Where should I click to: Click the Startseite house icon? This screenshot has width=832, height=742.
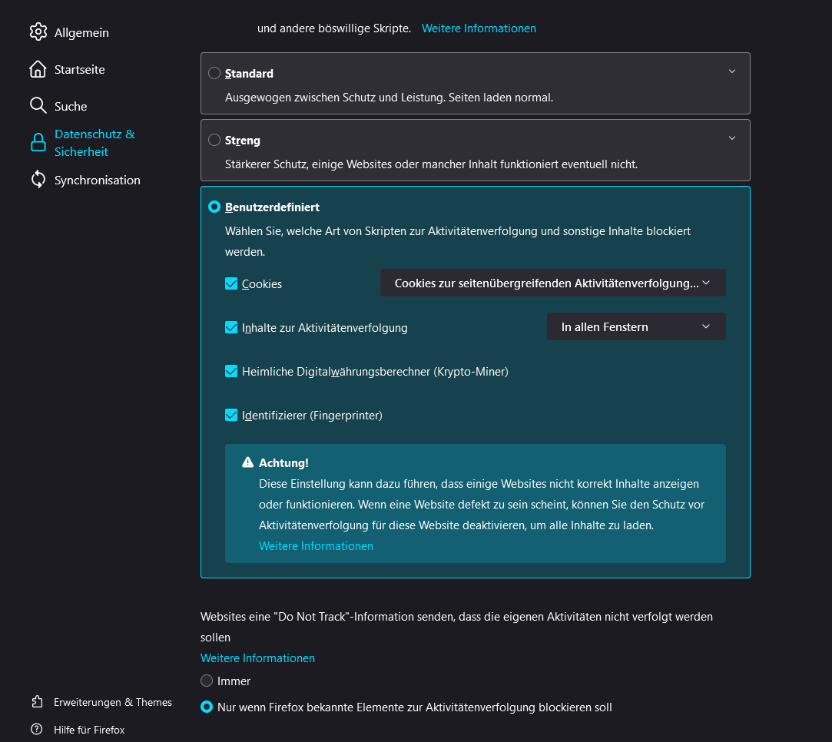(38, 69)
